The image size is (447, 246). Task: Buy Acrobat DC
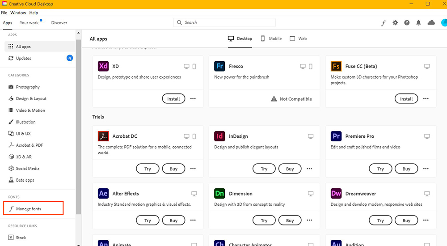pyautogui.click(x=173, y=169)
